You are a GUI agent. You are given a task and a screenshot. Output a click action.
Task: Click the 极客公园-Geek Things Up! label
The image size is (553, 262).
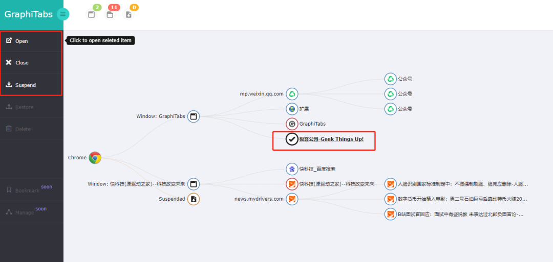(331, 139)
